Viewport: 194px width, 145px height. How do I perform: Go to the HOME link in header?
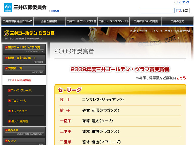(55, 11)
